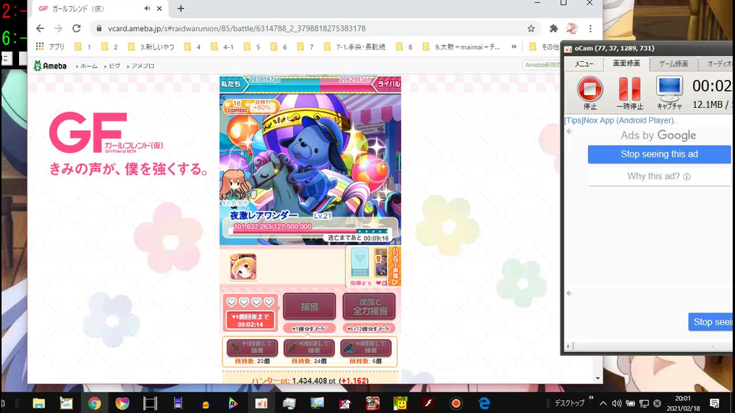Open bookmark folder 8
The image size is (735, 413).
tap(404, 47)
